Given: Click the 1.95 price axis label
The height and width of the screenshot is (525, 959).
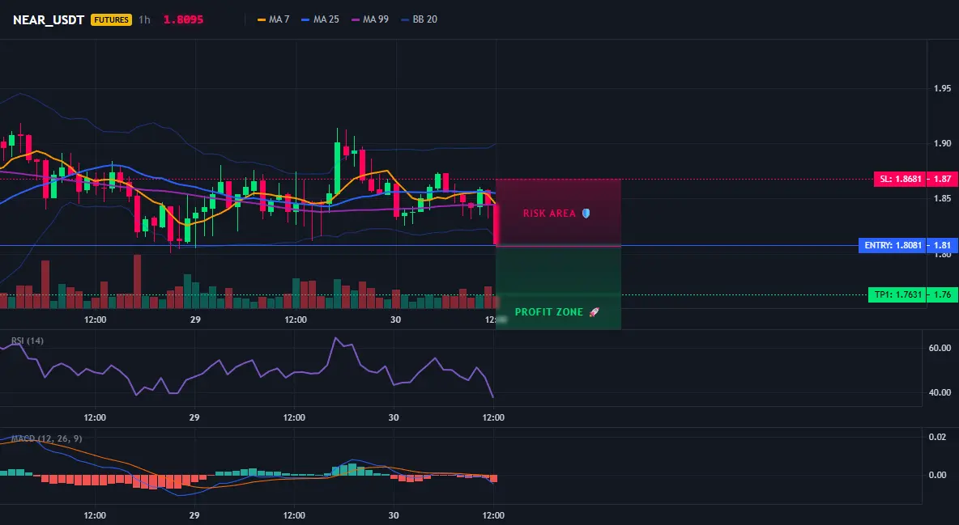Looking at the screenshot, I should [942, 89].
